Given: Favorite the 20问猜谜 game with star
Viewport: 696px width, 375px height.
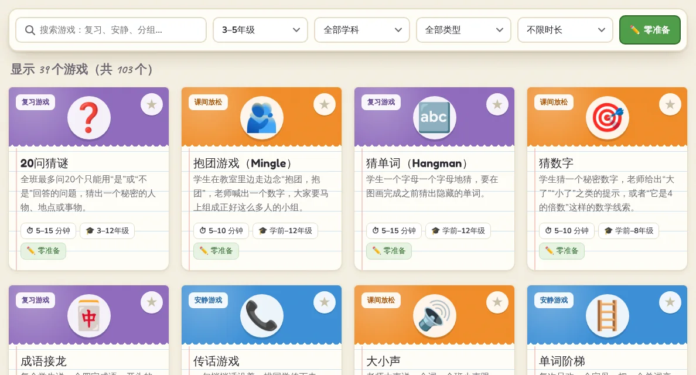Looking at the screenshot, I should coord(152,105).
